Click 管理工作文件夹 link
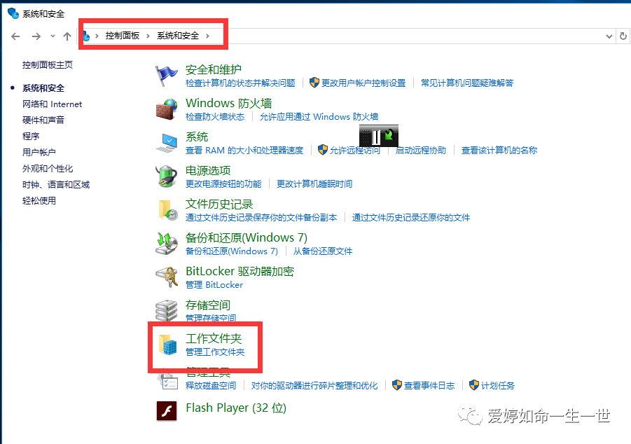631x444 pixels. point(215,352)
